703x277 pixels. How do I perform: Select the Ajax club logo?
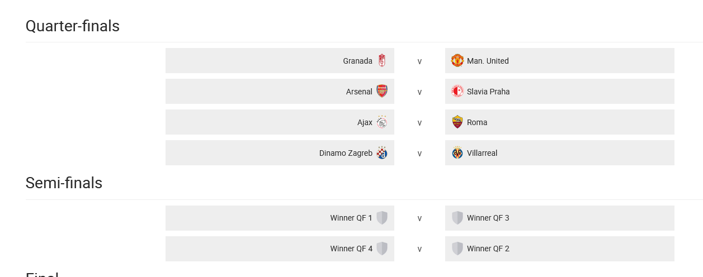point(382,122)
